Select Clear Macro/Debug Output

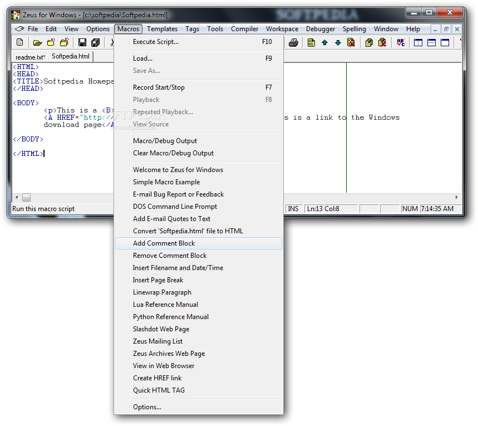click(199, 153)
